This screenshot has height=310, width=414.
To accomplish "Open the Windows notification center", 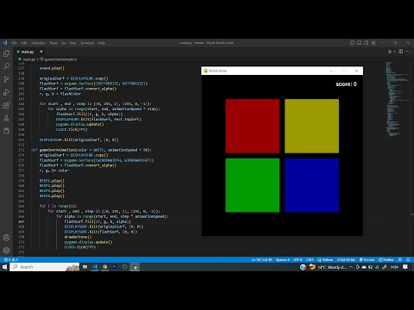I will click(x=405, y=267).
